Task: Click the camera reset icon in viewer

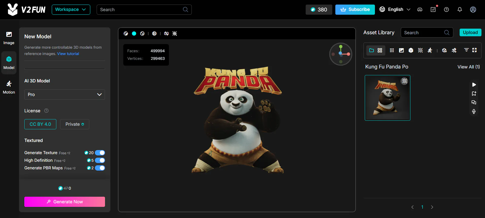Action: point(166,33)
